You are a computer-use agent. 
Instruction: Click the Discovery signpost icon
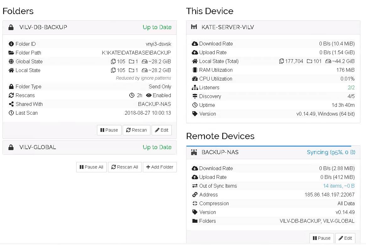(195, 96)
